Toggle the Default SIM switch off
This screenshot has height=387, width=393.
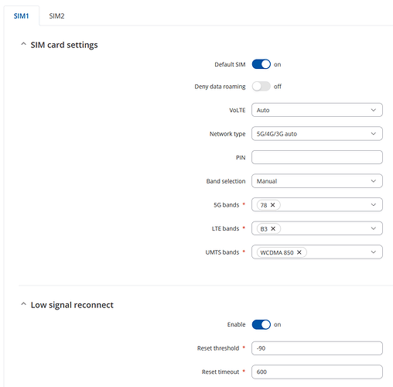[x=261, y=64]
